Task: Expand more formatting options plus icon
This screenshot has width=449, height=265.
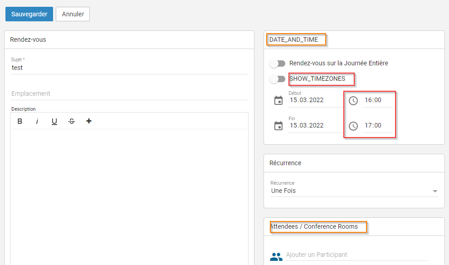Action: click(x=89, y=121)
